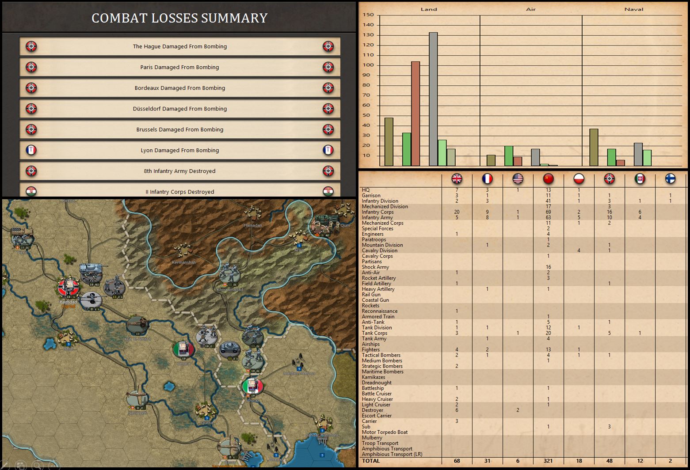Select the United Kingdom flag column header
This screenshot has height=470, width=690.
457,178
